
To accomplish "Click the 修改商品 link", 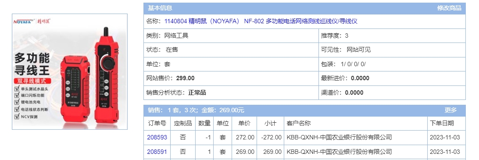I will click(449, 8).
